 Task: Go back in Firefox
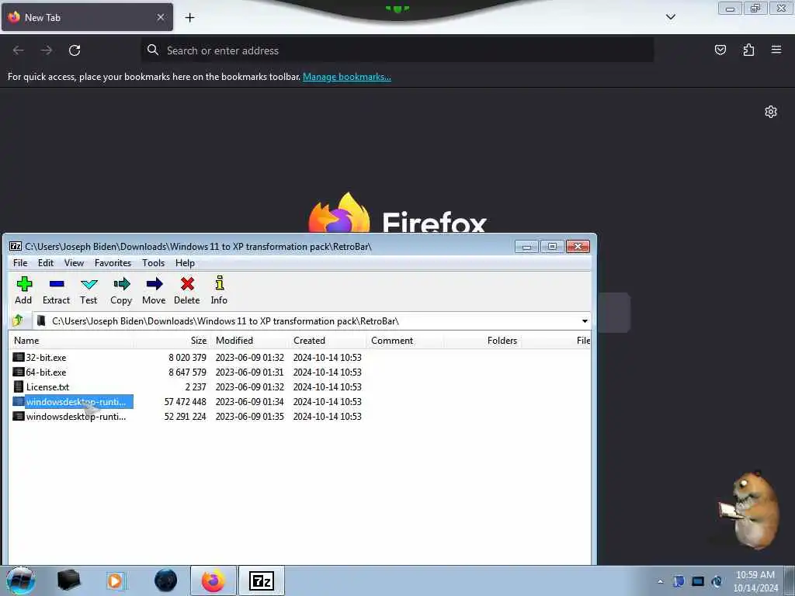tap(19, 50)
